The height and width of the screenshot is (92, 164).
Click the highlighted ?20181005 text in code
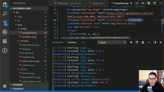134,20
